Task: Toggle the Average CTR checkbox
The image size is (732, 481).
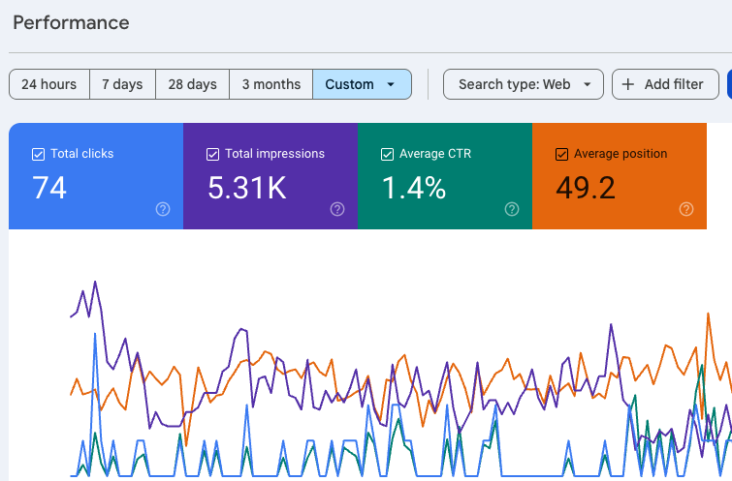Action: (387, 154)
